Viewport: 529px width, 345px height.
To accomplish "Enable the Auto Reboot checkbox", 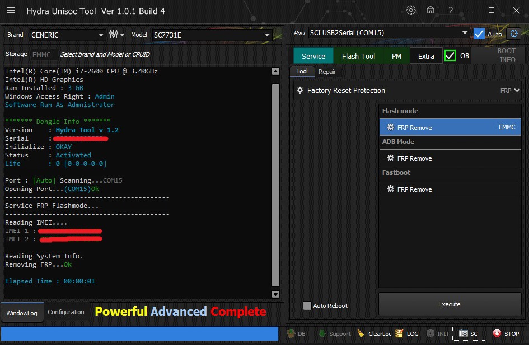I will point(307,306).
